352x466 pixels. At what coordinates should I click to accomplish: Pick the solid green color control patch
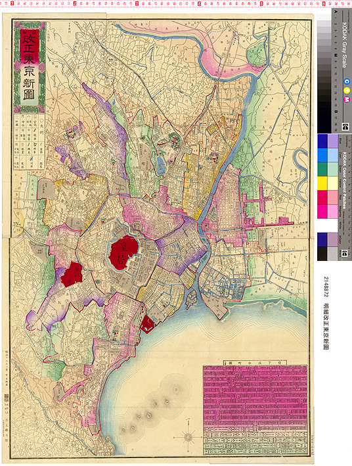coord(322,169)
